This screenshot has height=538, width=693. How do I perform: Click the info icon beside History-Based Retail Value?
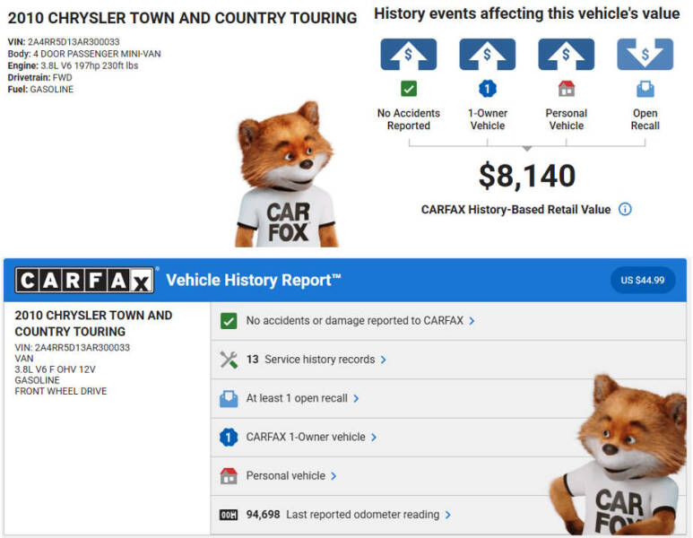[x=625, y=209]
